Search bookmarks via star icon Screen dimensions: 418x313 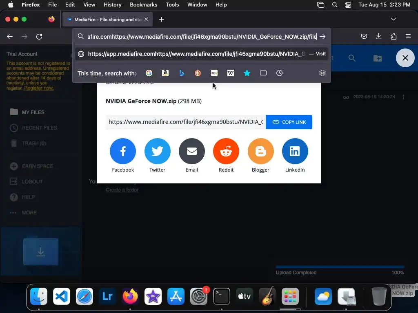[x=247, y=73]
